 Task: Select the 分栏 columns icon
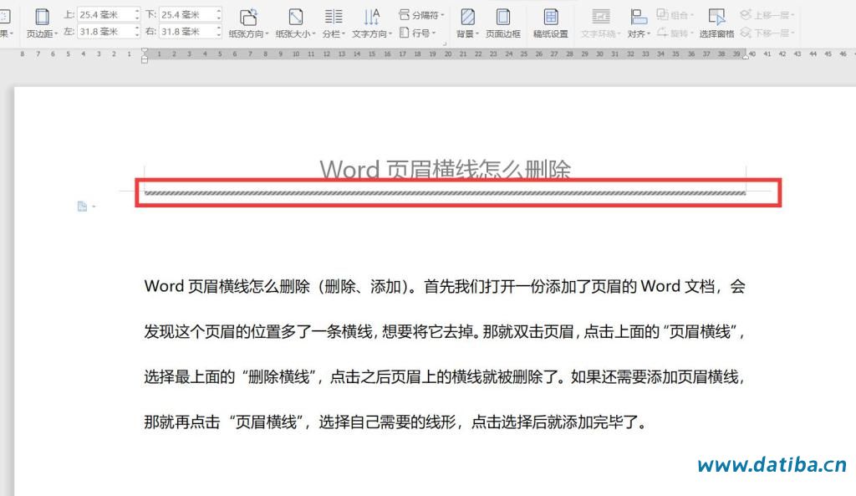(x=333, y=17)
